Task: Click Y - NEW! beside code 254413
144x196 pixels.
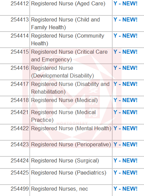Action: (125, 19)
